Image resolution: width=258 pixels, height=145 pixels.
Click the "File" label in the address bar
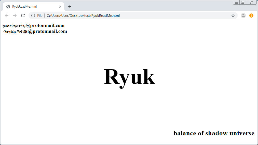tap(40, 16)
